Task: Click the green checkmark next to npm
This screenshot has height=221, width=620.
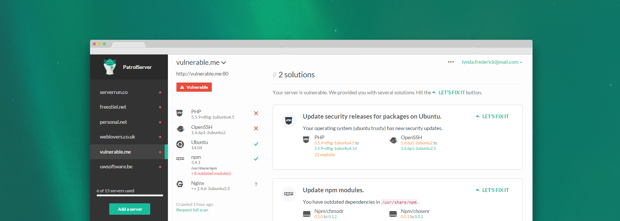Action: pyautogui.click(x=256, y=159)
